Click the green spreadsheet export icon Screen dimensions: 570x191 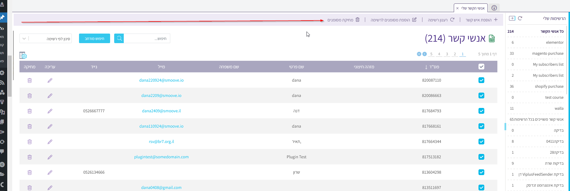tap(492, 38)
